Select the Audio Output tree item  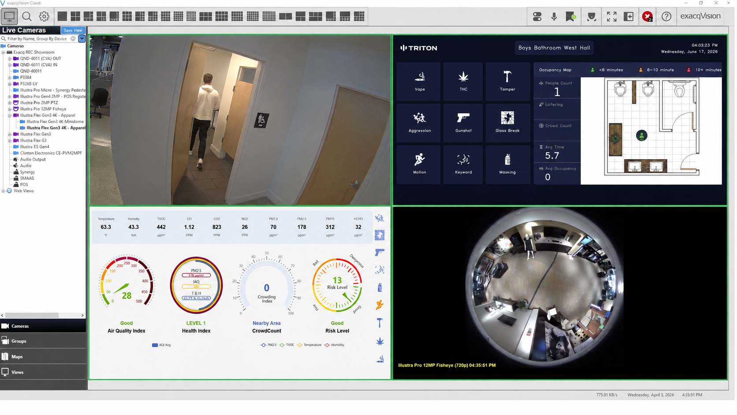33,159
